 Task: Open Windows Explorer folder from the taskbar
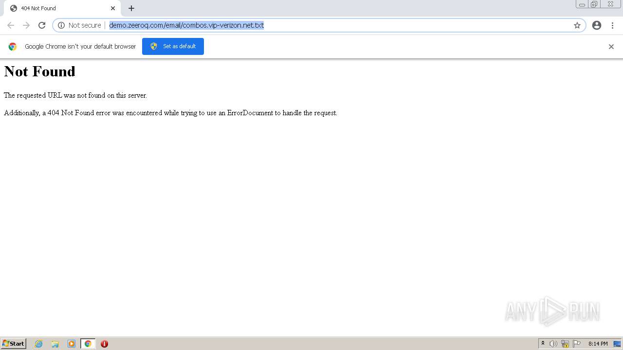(55, 344)
